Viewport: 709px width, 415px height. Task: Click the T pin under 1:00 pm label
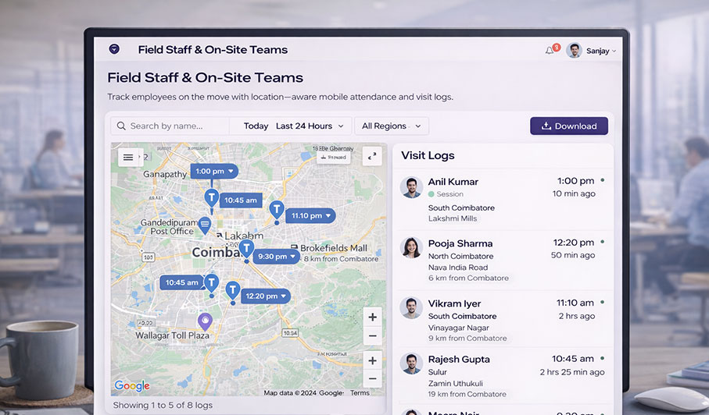pyautogui.click(x=211, y=199)
